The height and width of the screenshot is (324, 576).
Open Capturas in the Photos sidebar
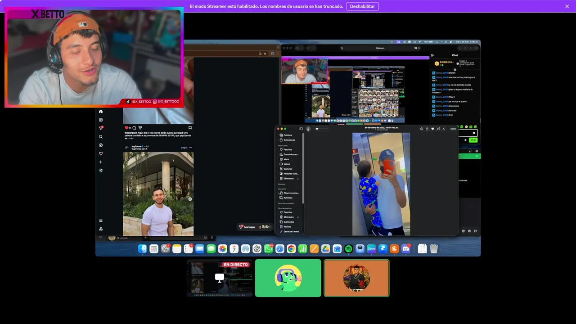tap(286, 169)
